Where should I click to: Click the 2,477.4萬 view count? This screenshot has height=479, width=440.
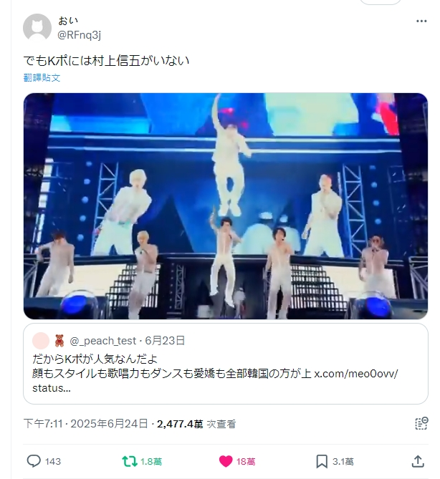[180, 424]
